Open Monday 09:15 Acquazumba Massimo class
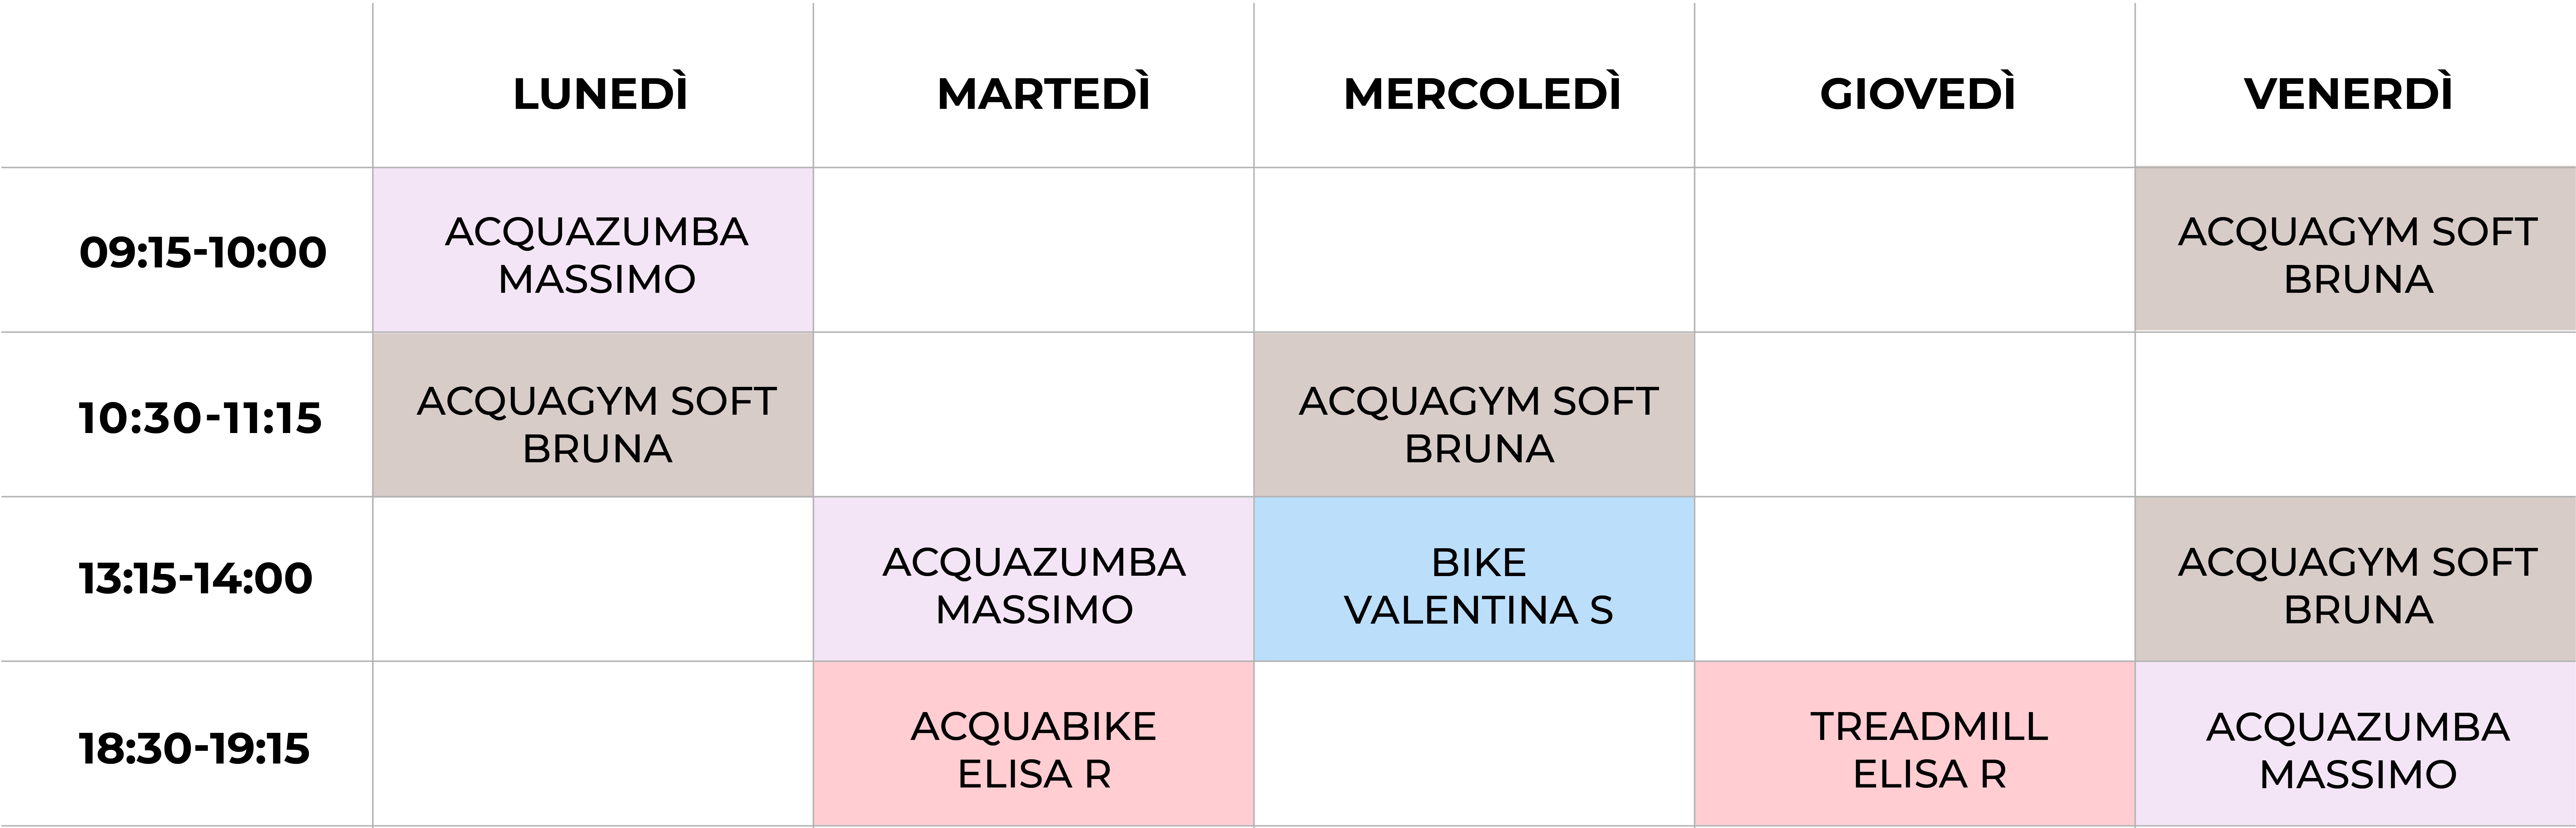 click(x=593, y=250)
